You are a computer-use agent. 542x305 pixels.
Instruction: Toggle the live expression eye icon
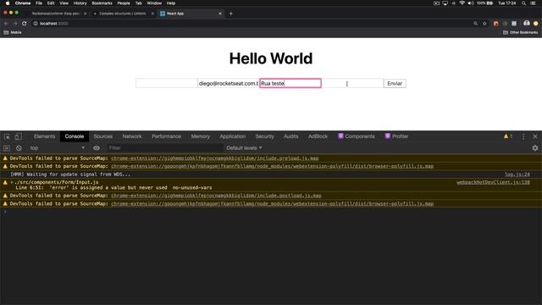[97, 148]
